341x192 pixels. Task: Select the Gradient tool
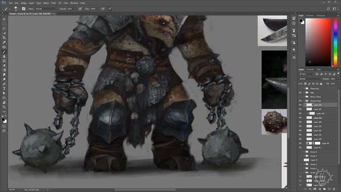coord(4,70)
